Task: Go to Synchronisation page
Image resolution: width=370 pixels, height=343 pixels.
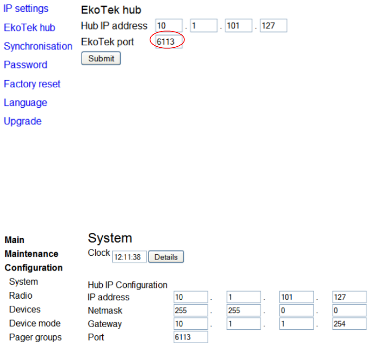Action: click(38, 46)
